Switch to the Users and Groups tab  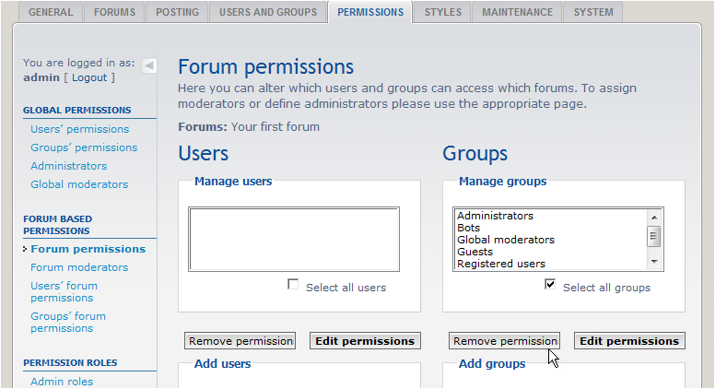coord(268,12)
